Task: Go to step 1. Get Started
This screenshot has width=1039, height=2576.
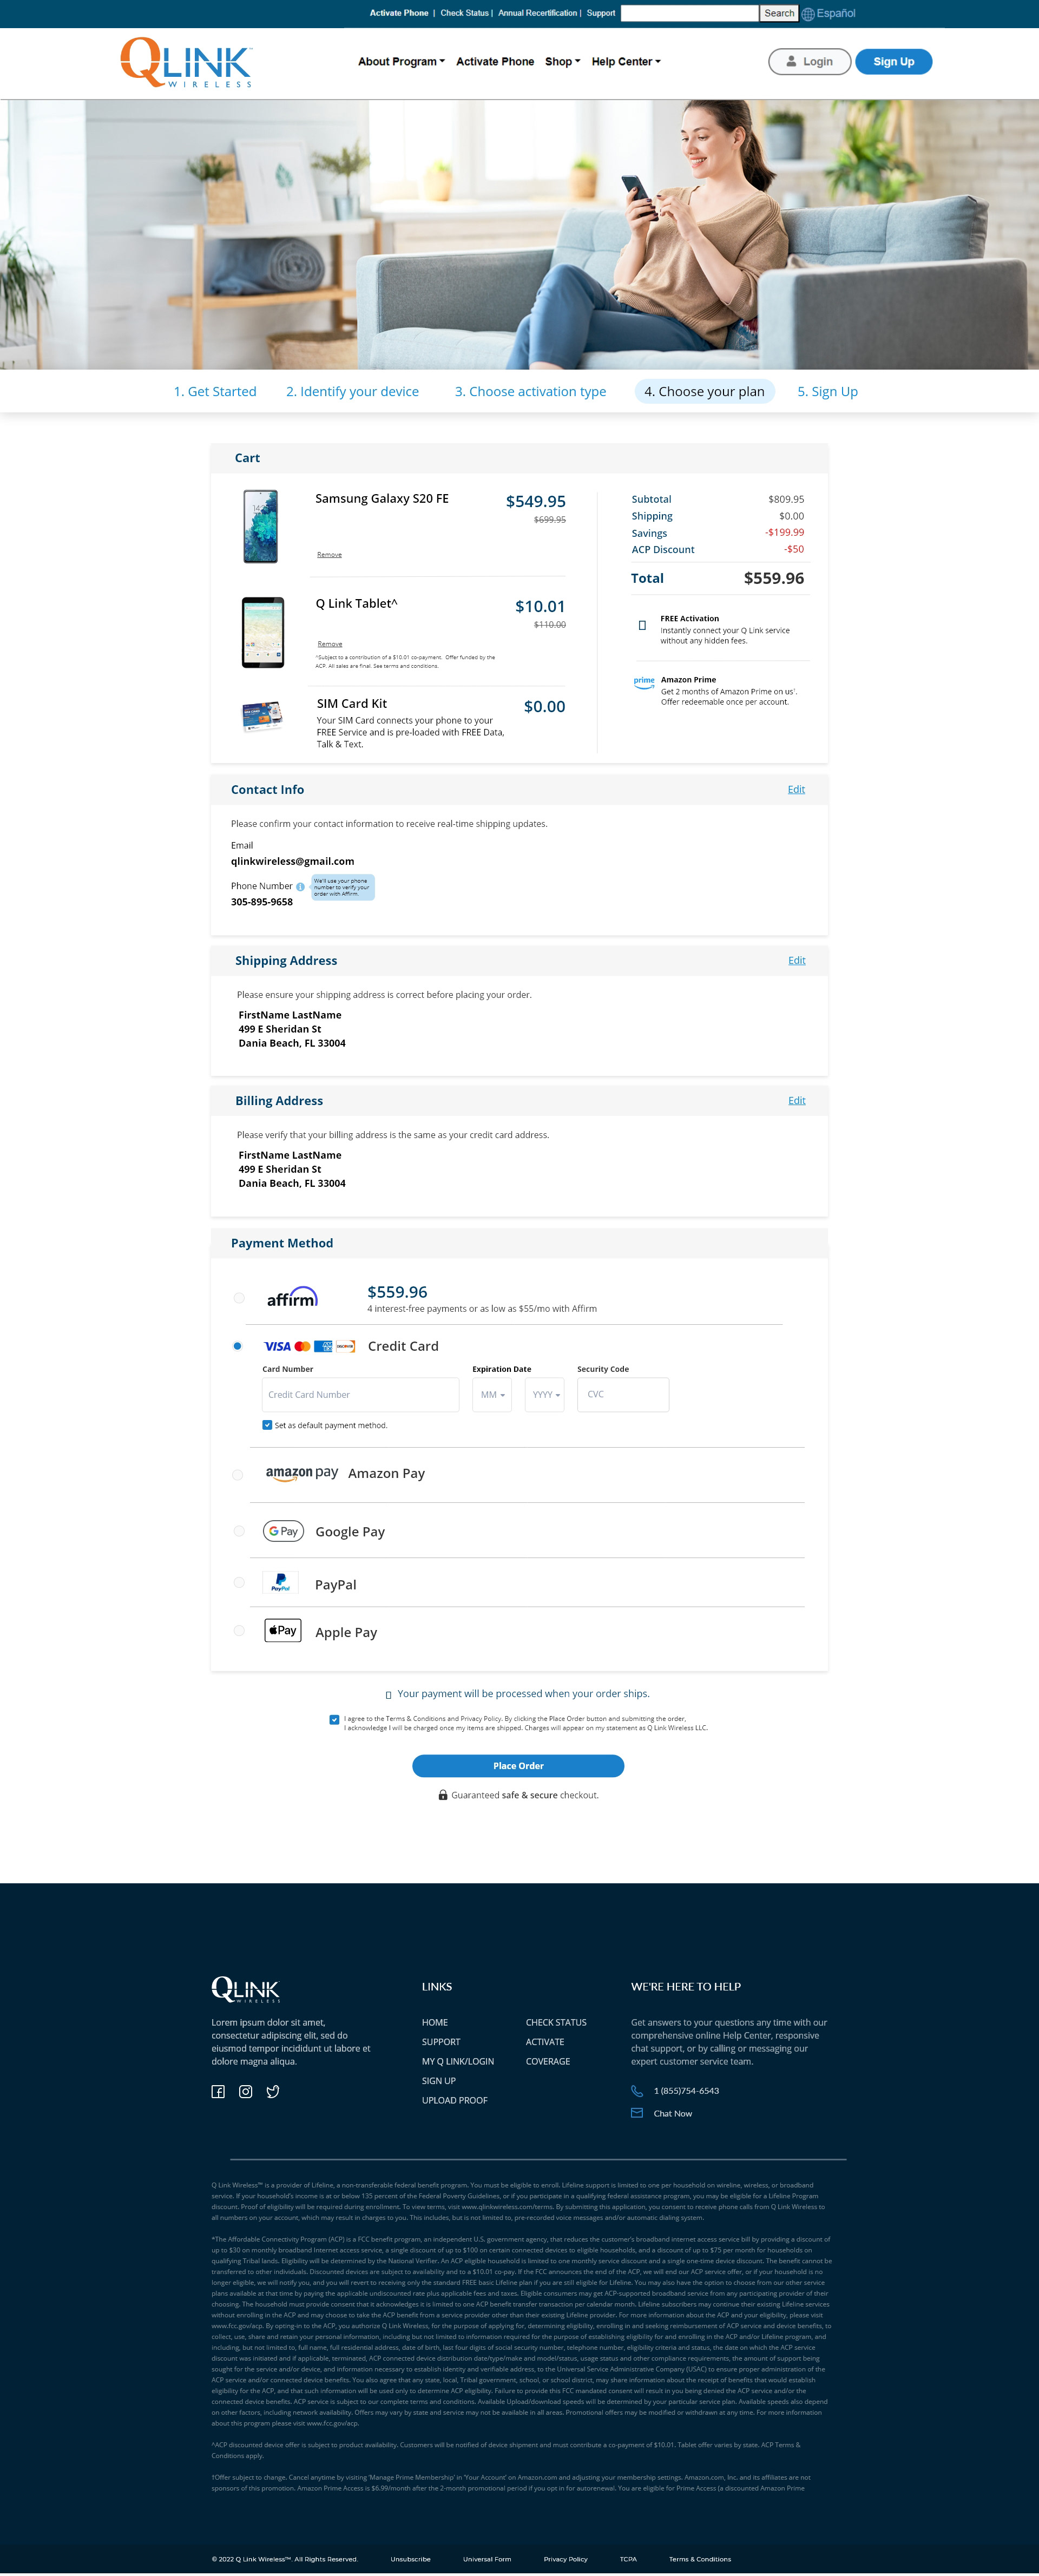Action: (215, 391)
